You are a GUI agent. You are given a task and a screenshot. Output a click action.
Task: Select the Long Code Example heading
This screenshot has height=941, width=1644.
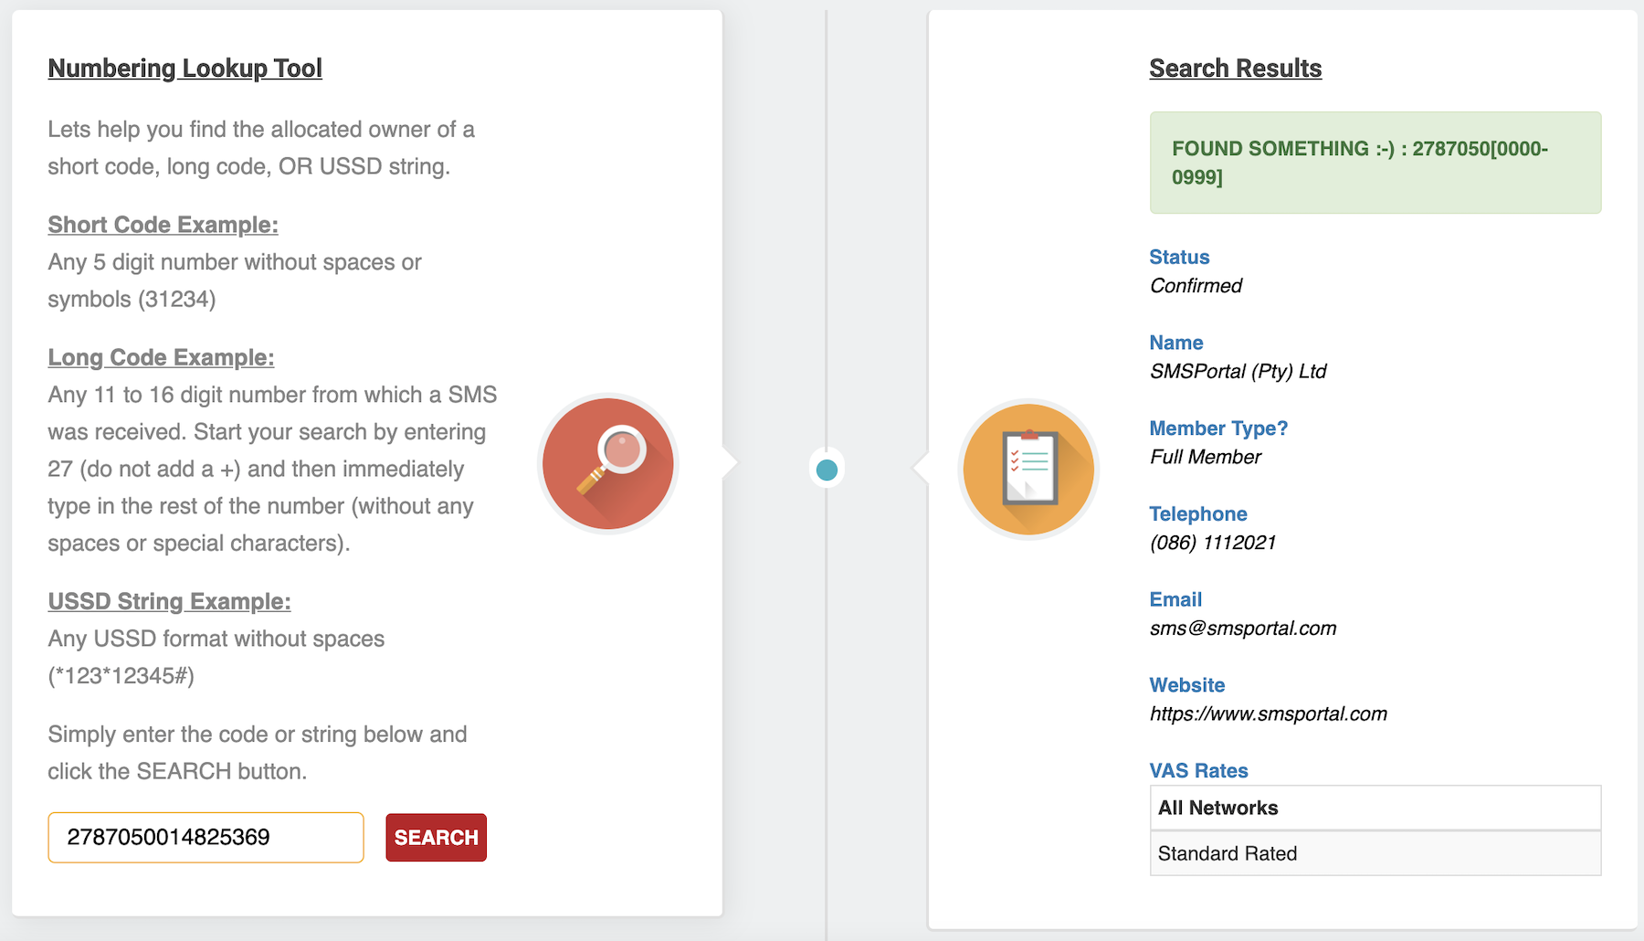[x=161, y=357]
